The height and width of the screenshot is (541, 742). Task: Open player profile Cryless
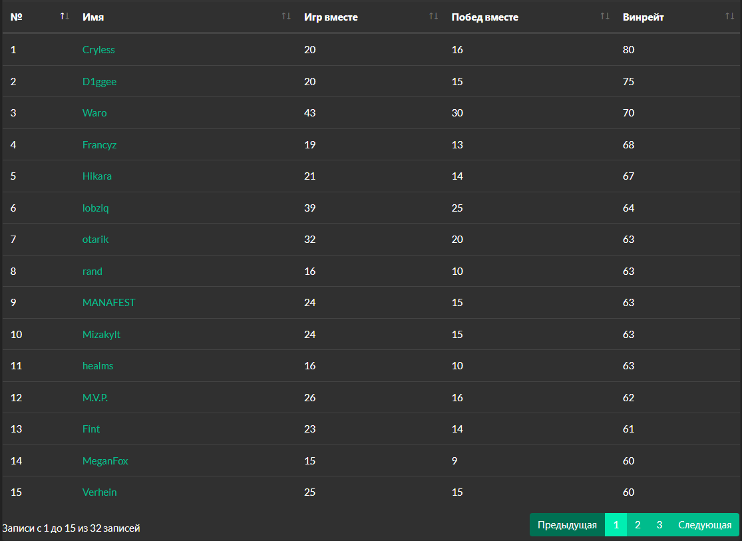(98, 50)
